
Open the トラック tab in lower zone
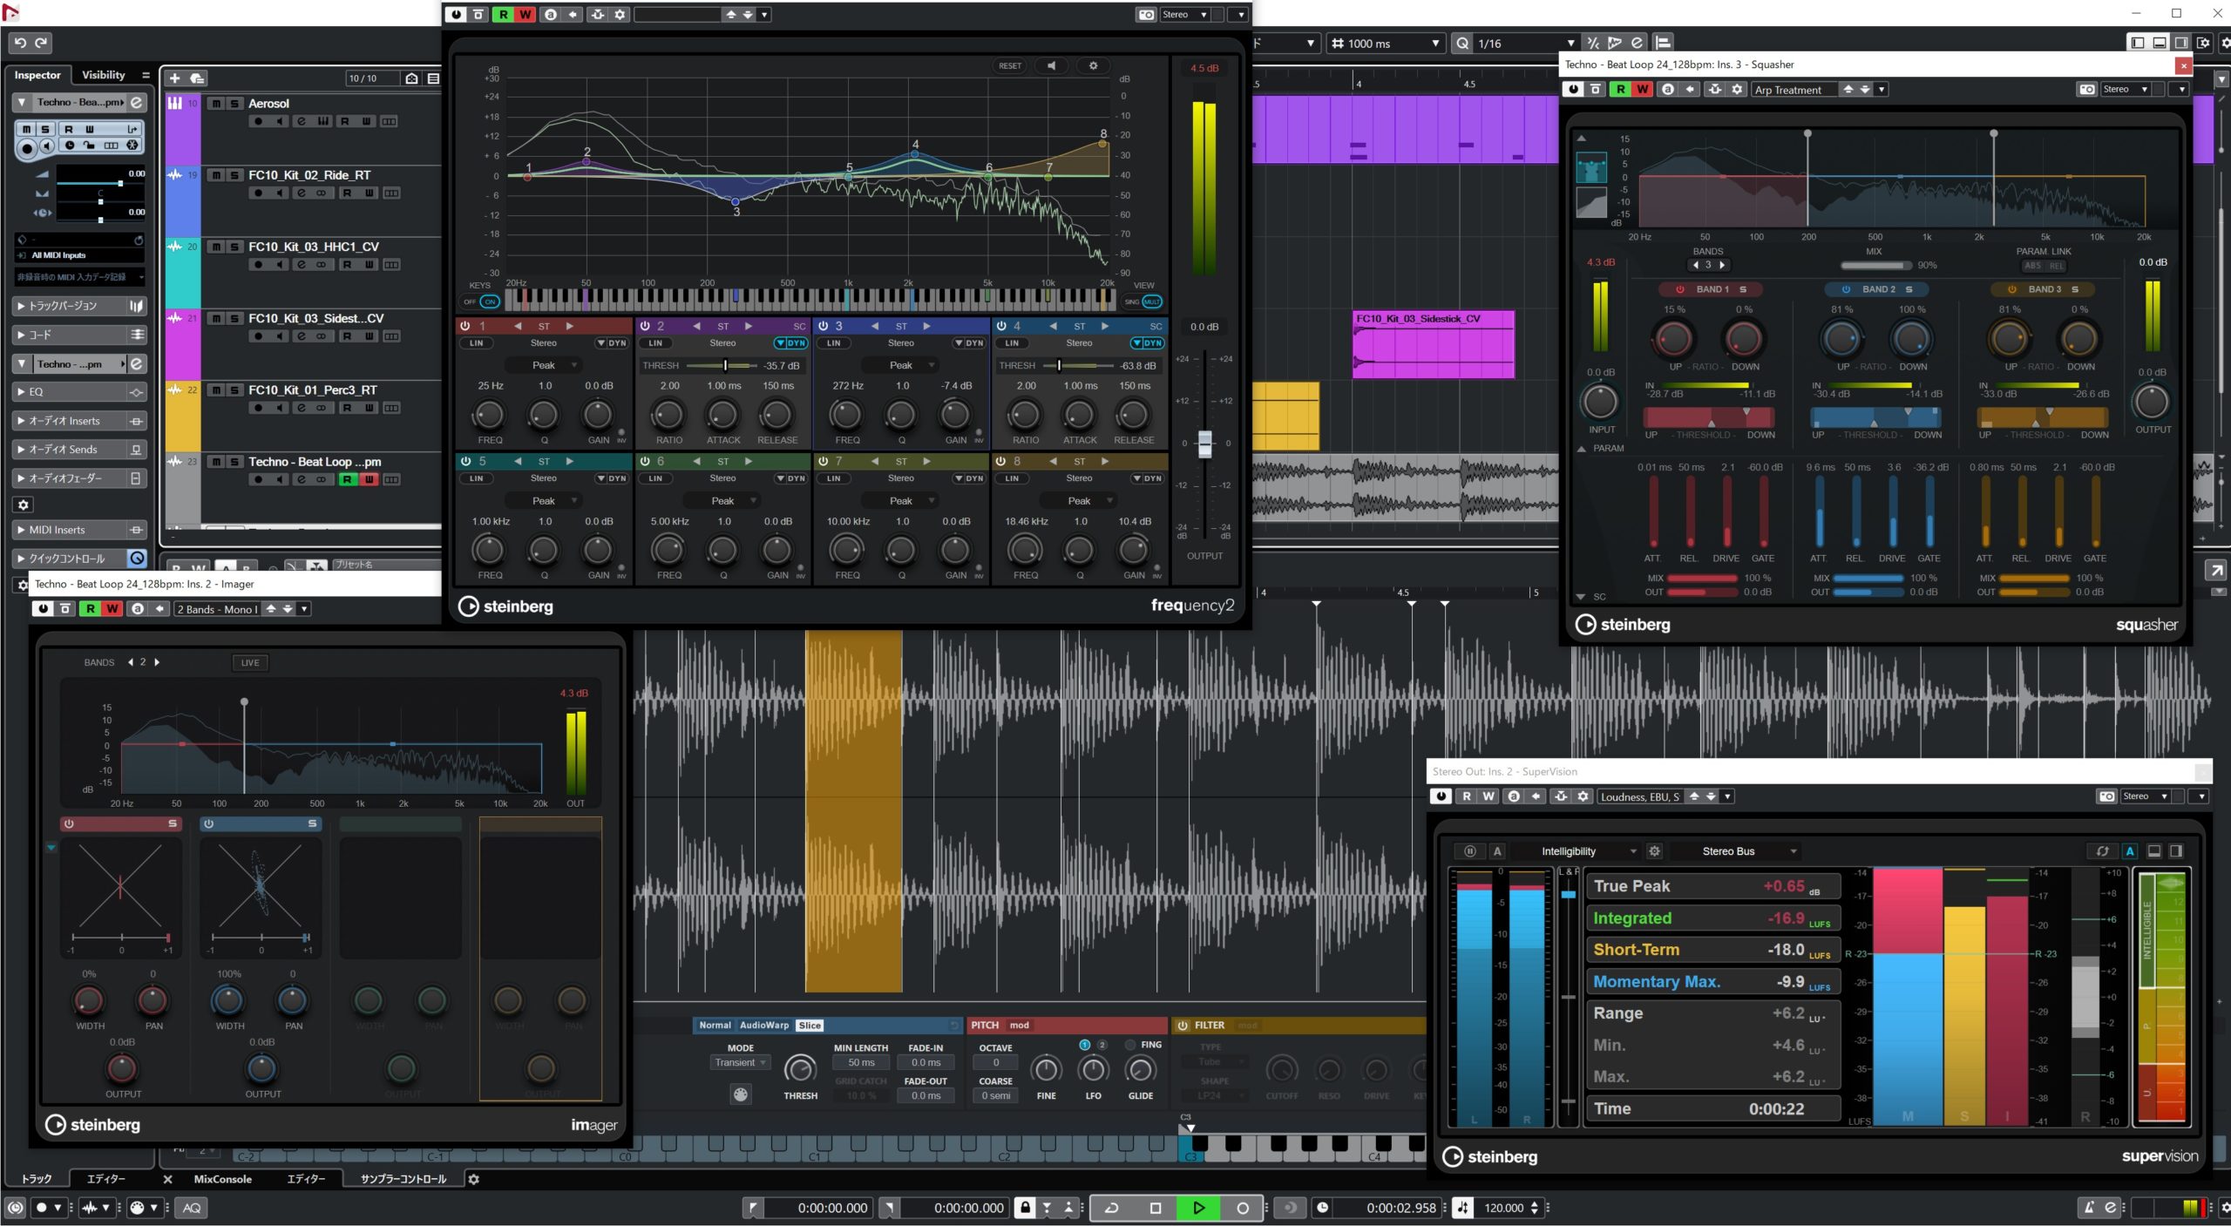tap(37, 1179)
